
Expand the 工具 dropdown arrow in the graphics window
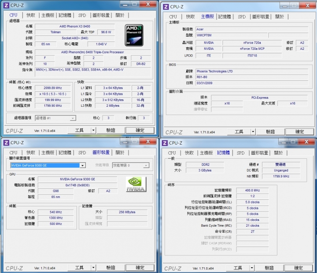click(93, 268)
